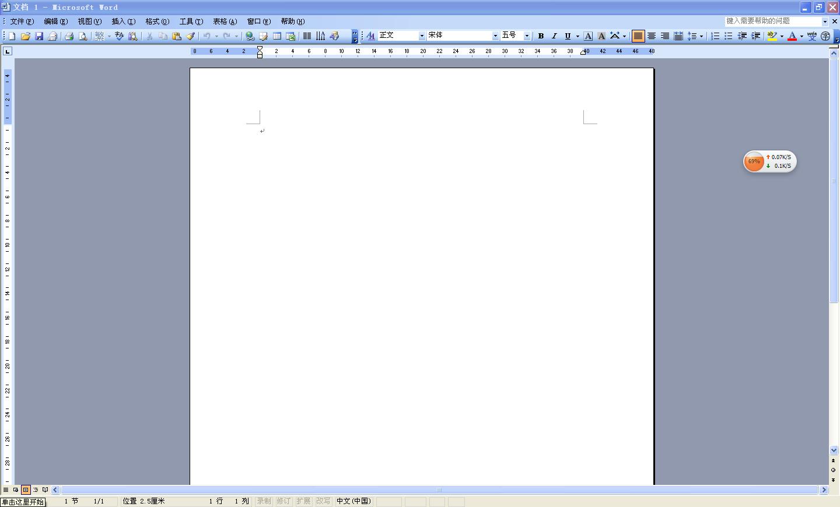The width and height of the screenshot is (840, 507).
Task: Expand highlight color dropdown arrow
Action: click(x=782, y=36)
